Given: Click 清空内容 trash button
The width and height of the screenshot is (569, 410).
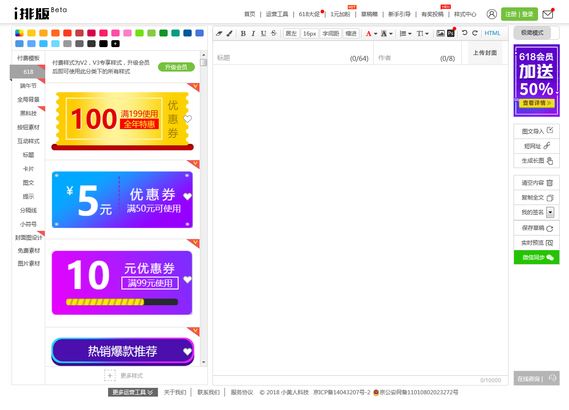Looking at the screenshot, I should (537, 183).
